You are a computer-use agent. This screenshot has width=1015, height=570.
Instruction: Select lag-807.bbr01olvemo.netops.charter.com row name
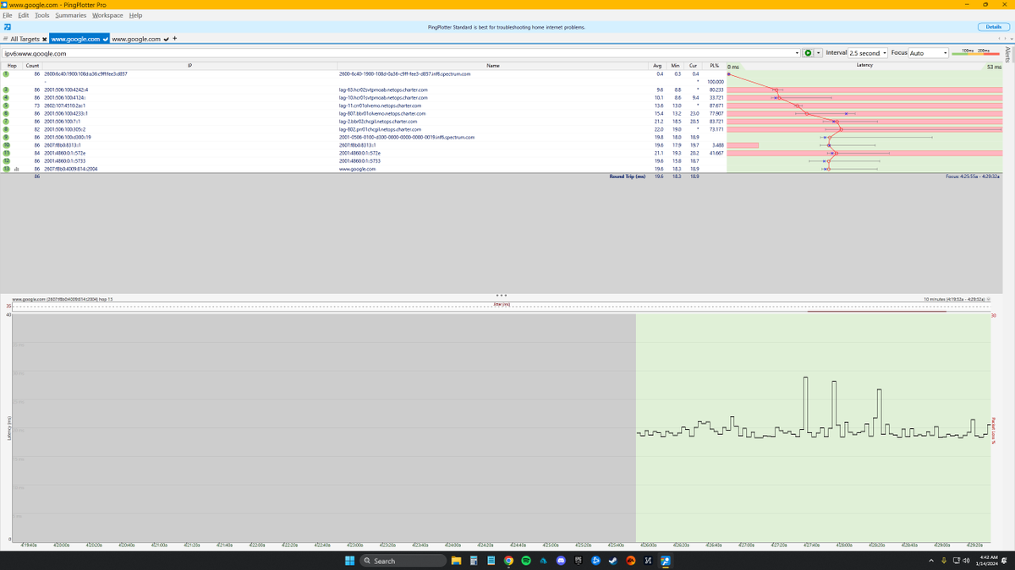coord(383,113)
